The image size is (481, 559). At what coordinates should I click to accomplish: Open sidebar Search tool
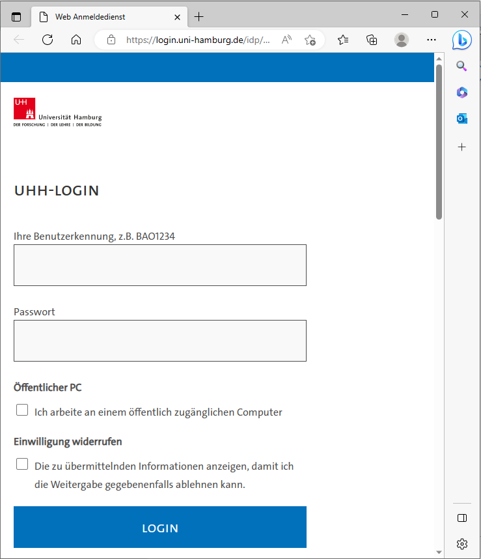click(x=461, y=66)
